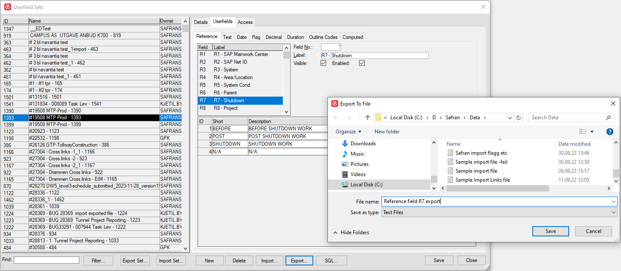The width and height of the screenshot is (621, 271).
Task: Expand the address bar path dropdown
Action: (510, 118)
